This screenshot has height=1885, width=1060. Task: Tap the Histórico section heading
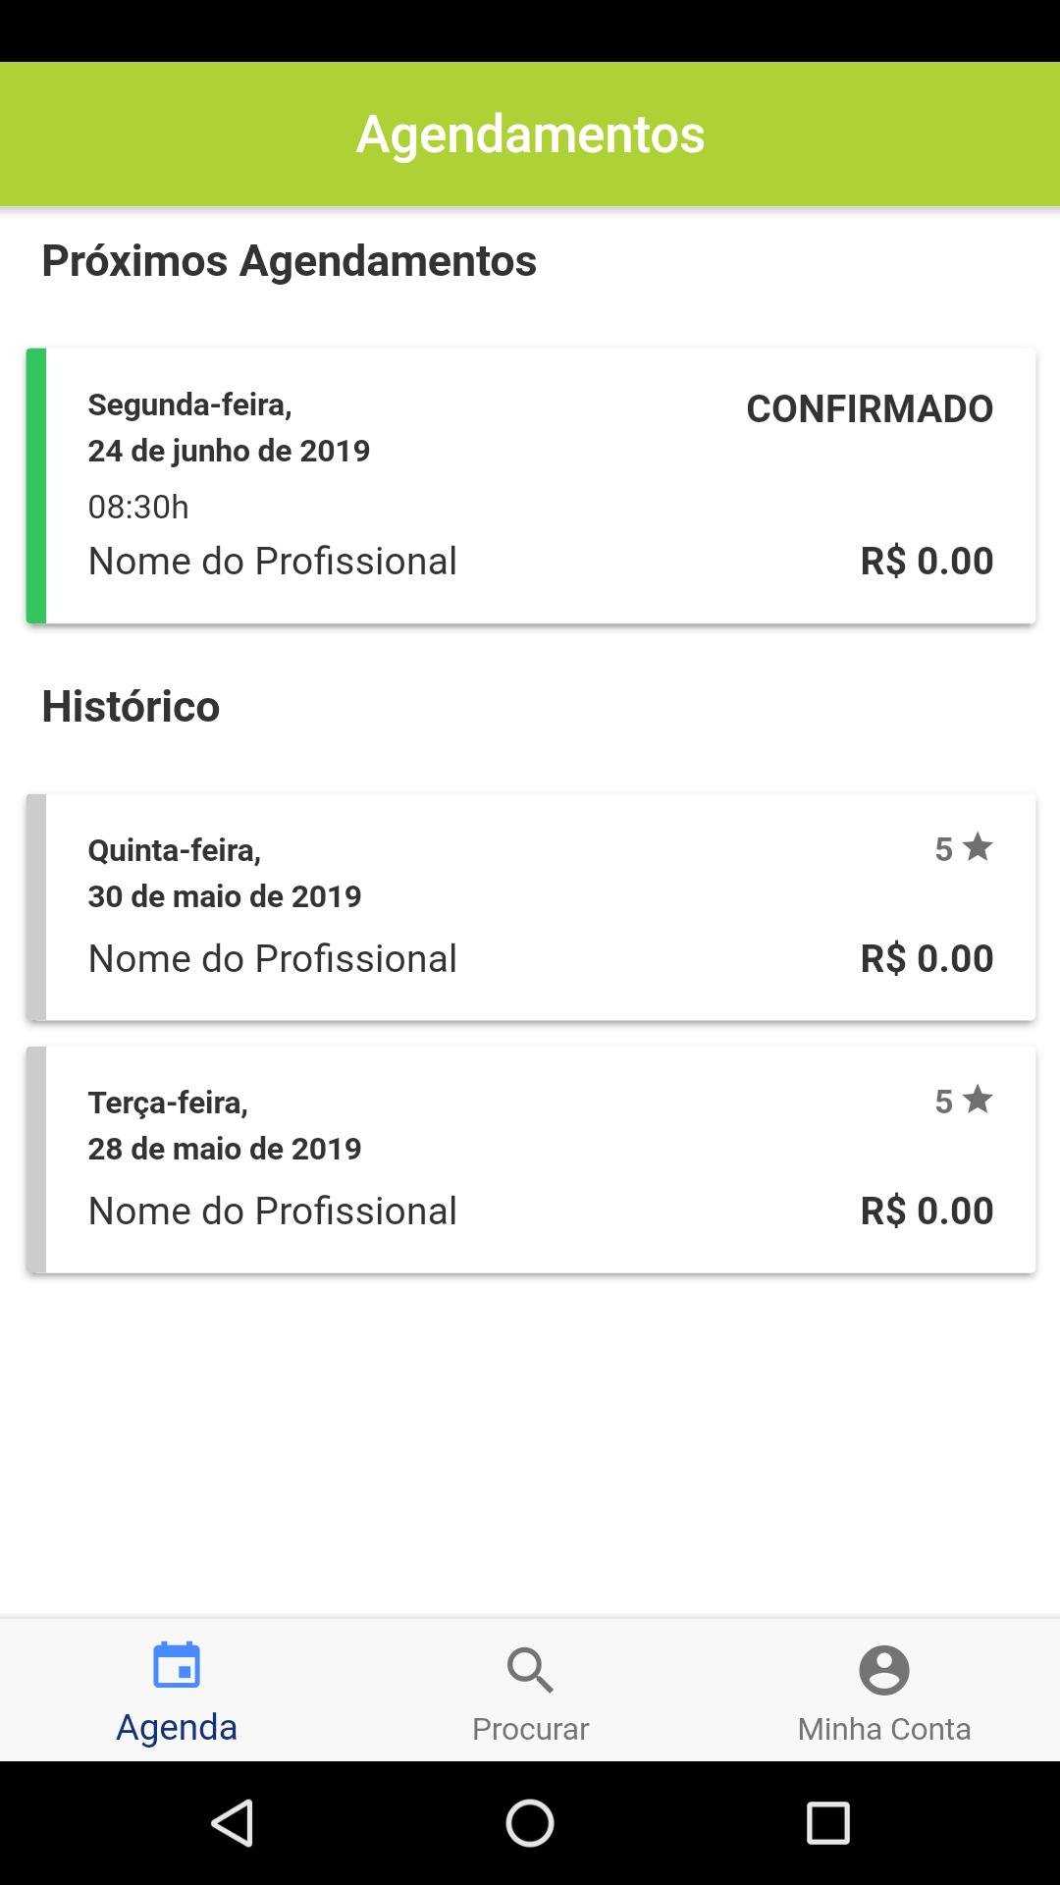[131, 706]
